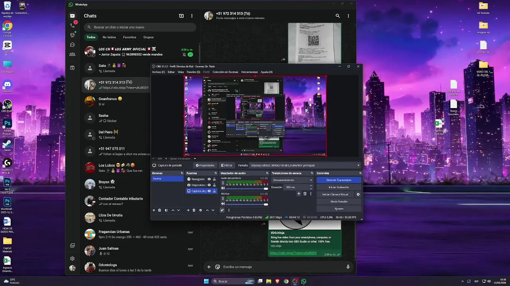Lock the Dispositivo source

pyautogui.click(x=214, y=185)
